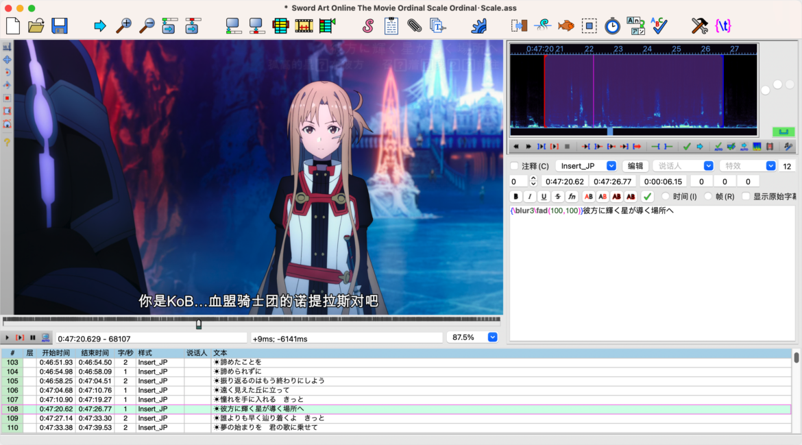Toggle medusa timing hotkeys button

coord(770,147)
